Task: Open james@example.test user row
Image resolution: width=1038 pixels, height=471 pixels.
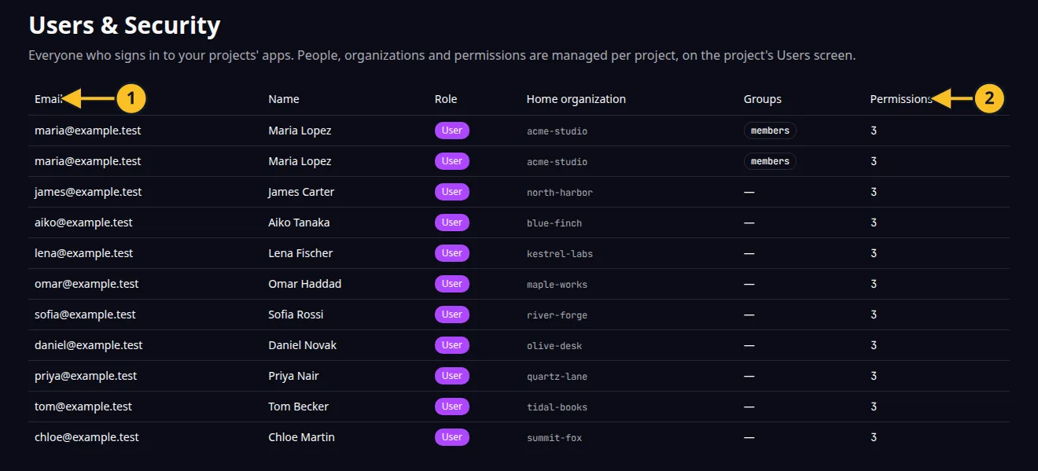Action: [519, 192]
